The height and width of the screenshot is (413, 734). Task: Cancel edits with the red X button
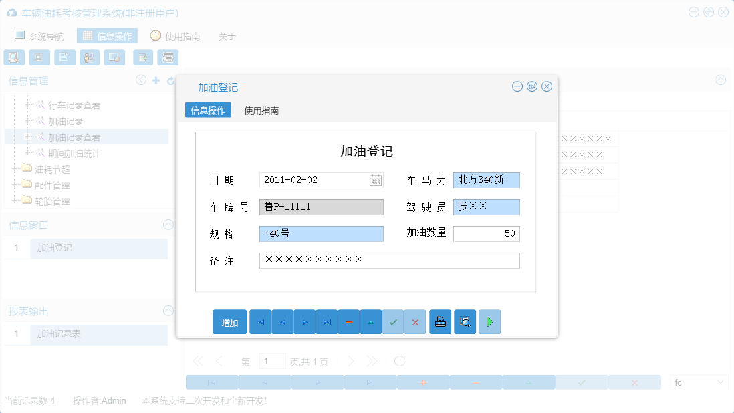[414, 321]
